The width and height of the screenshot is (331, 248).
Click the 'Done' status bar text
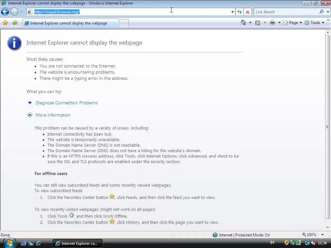click(5, 235)
